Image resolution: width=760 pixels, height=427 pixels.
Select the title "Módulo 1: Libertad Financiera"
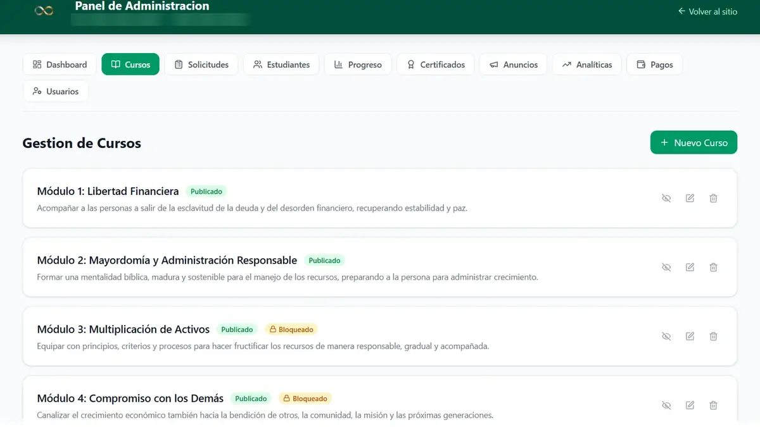coord(108,191)
